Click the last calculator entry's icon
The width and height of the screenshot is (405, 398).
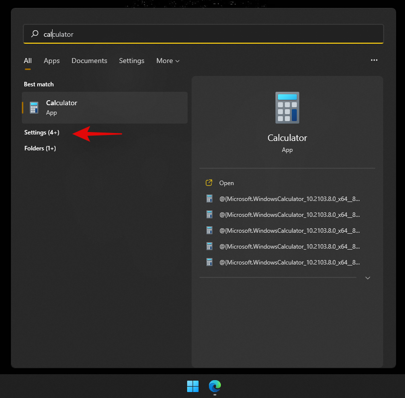coord(209,262)
